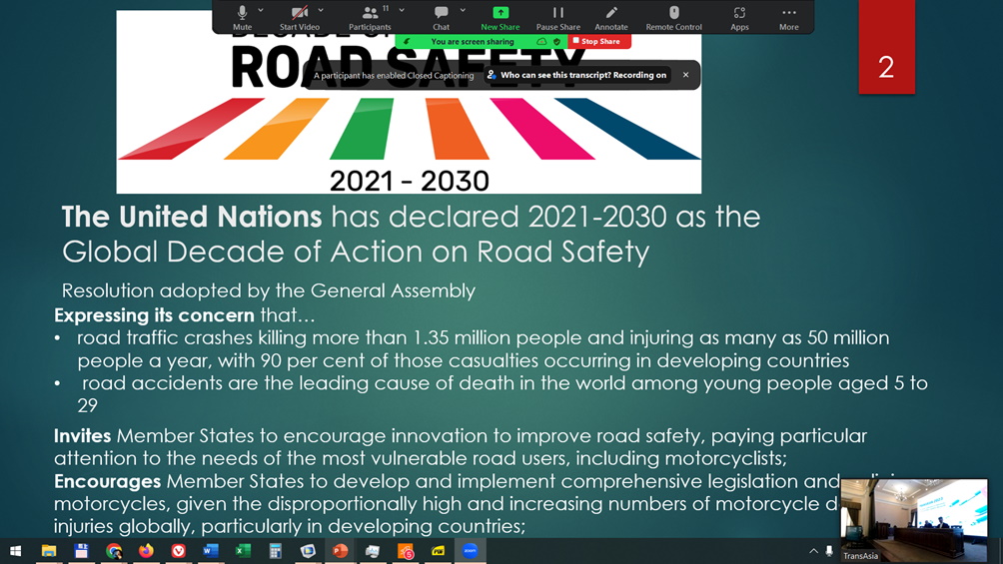Click the red slide number 2 badge
Screen dimensions: 1003x564
(886, 47)
